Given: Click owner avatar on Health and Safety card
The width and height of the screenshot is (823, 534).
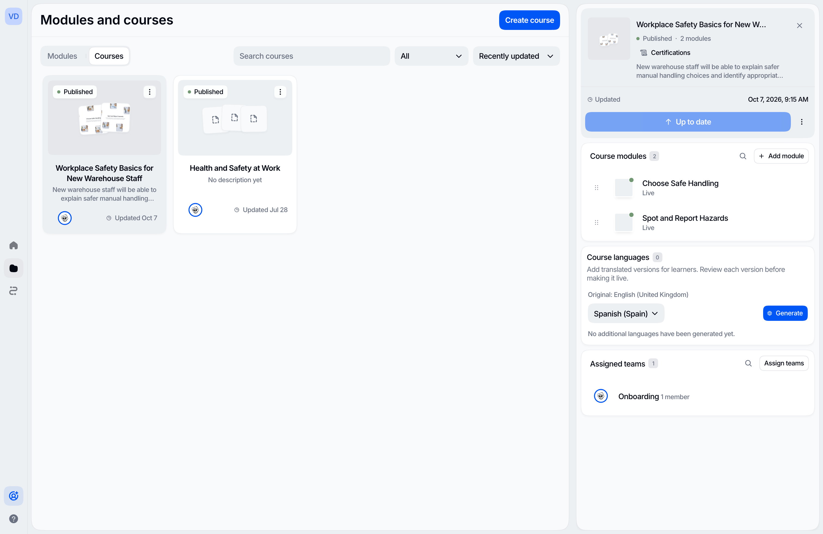Looking at the screenshot, I should [195, 210].
